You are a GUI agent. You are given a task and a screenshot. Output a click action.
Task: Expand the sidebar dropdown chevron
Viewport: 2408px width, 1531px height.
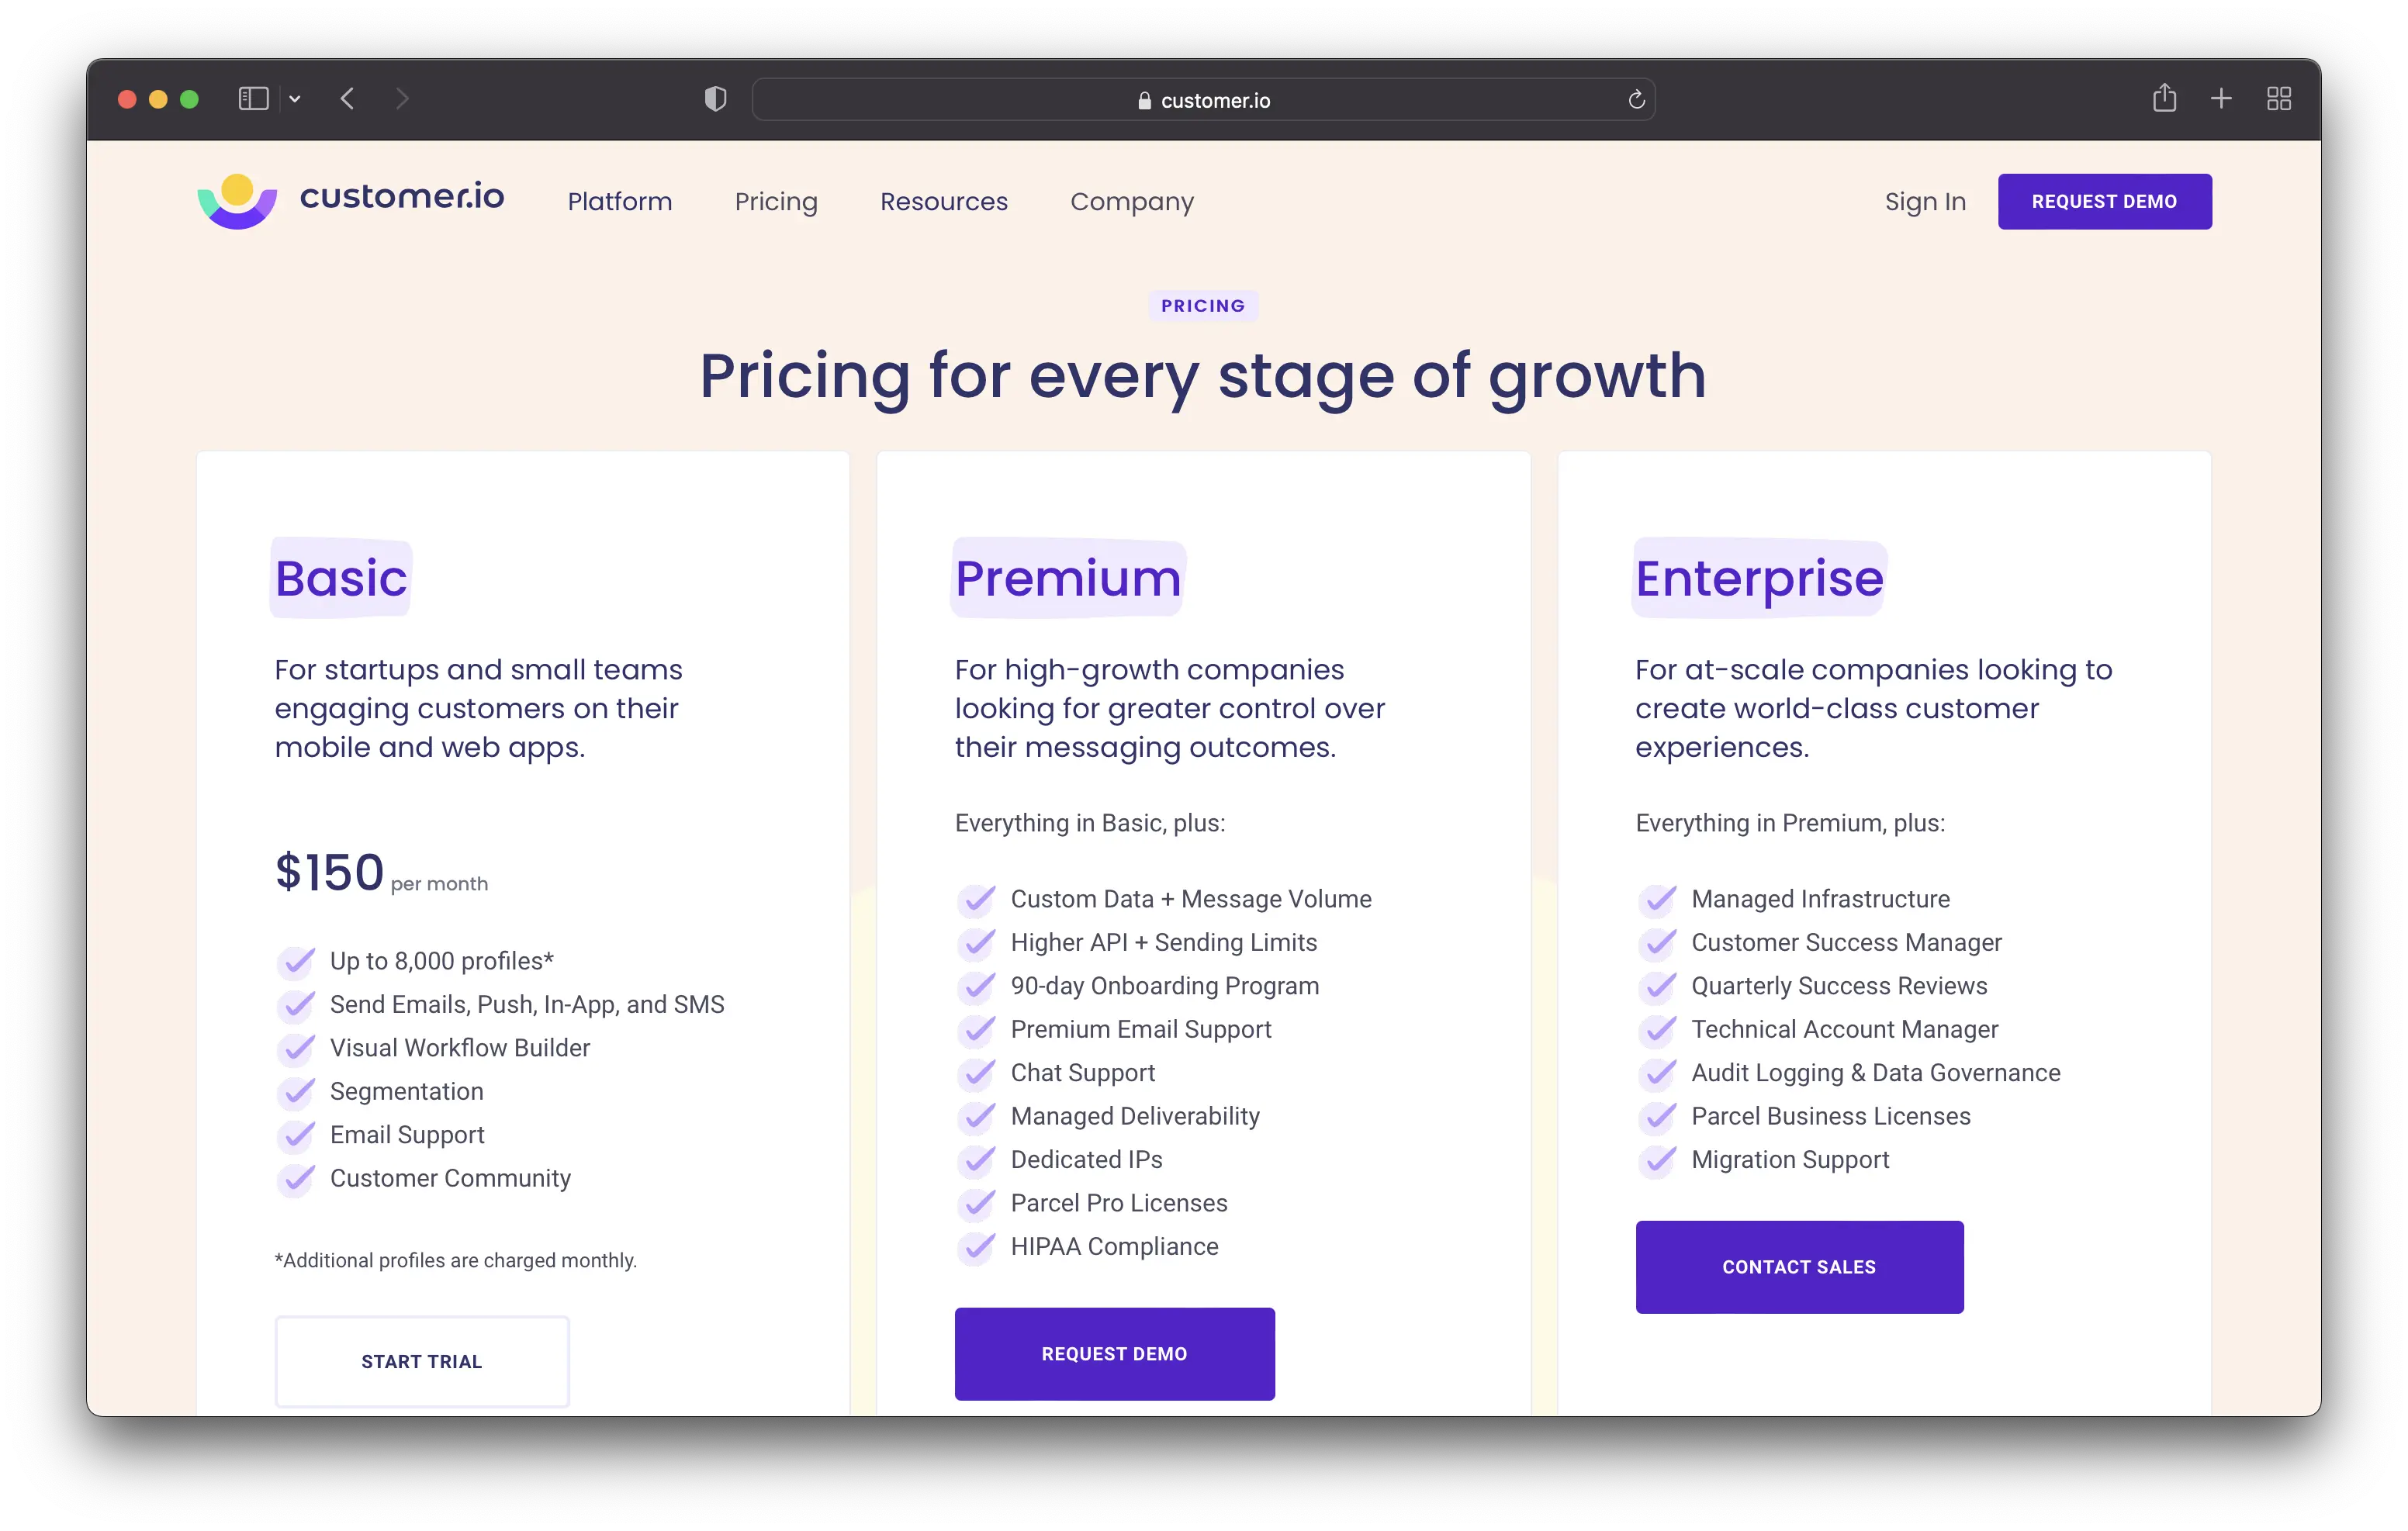(295, 99)
